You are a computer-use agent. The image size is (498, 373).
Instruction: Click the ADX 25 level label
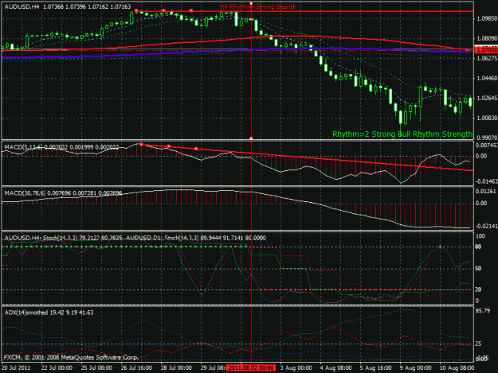(x=478, y=344)
